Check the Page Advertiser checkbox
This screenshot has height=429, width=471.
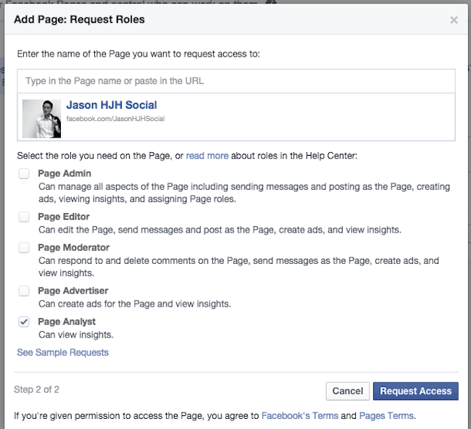(24, 291)
